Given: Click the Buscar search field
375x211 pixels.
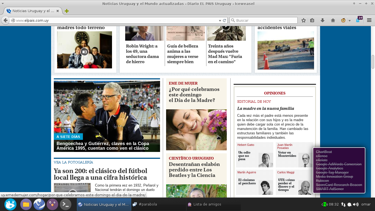Looking at the screenshot, I should point(264,20).
